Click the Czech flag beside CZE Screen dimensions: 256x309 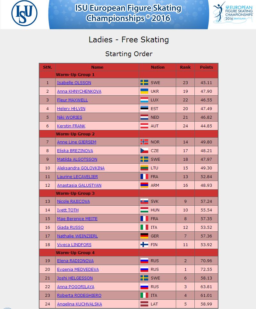pyautogui.click(x=144, y=150)
